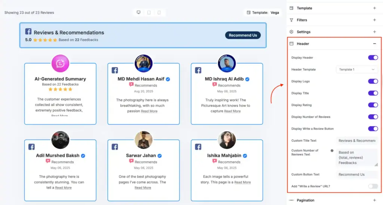Click Facebook icon on MD Mehdi Hasan Asif card

tap(115, 70)
